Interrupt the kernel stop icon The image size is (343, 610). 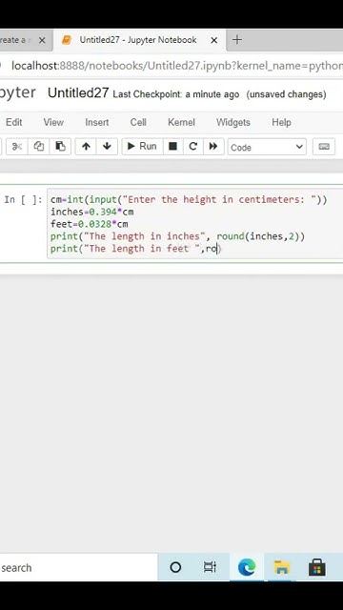point(173,147)
